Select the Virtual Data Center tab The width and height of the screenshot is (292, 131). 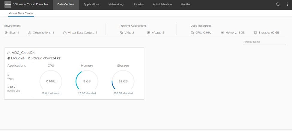[x=21, y=13]
